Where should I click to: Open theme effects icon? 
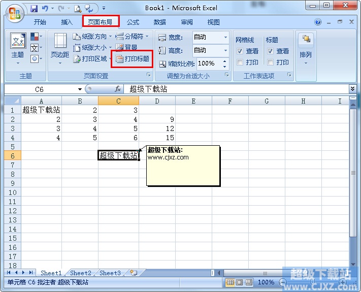pos(36,59)
